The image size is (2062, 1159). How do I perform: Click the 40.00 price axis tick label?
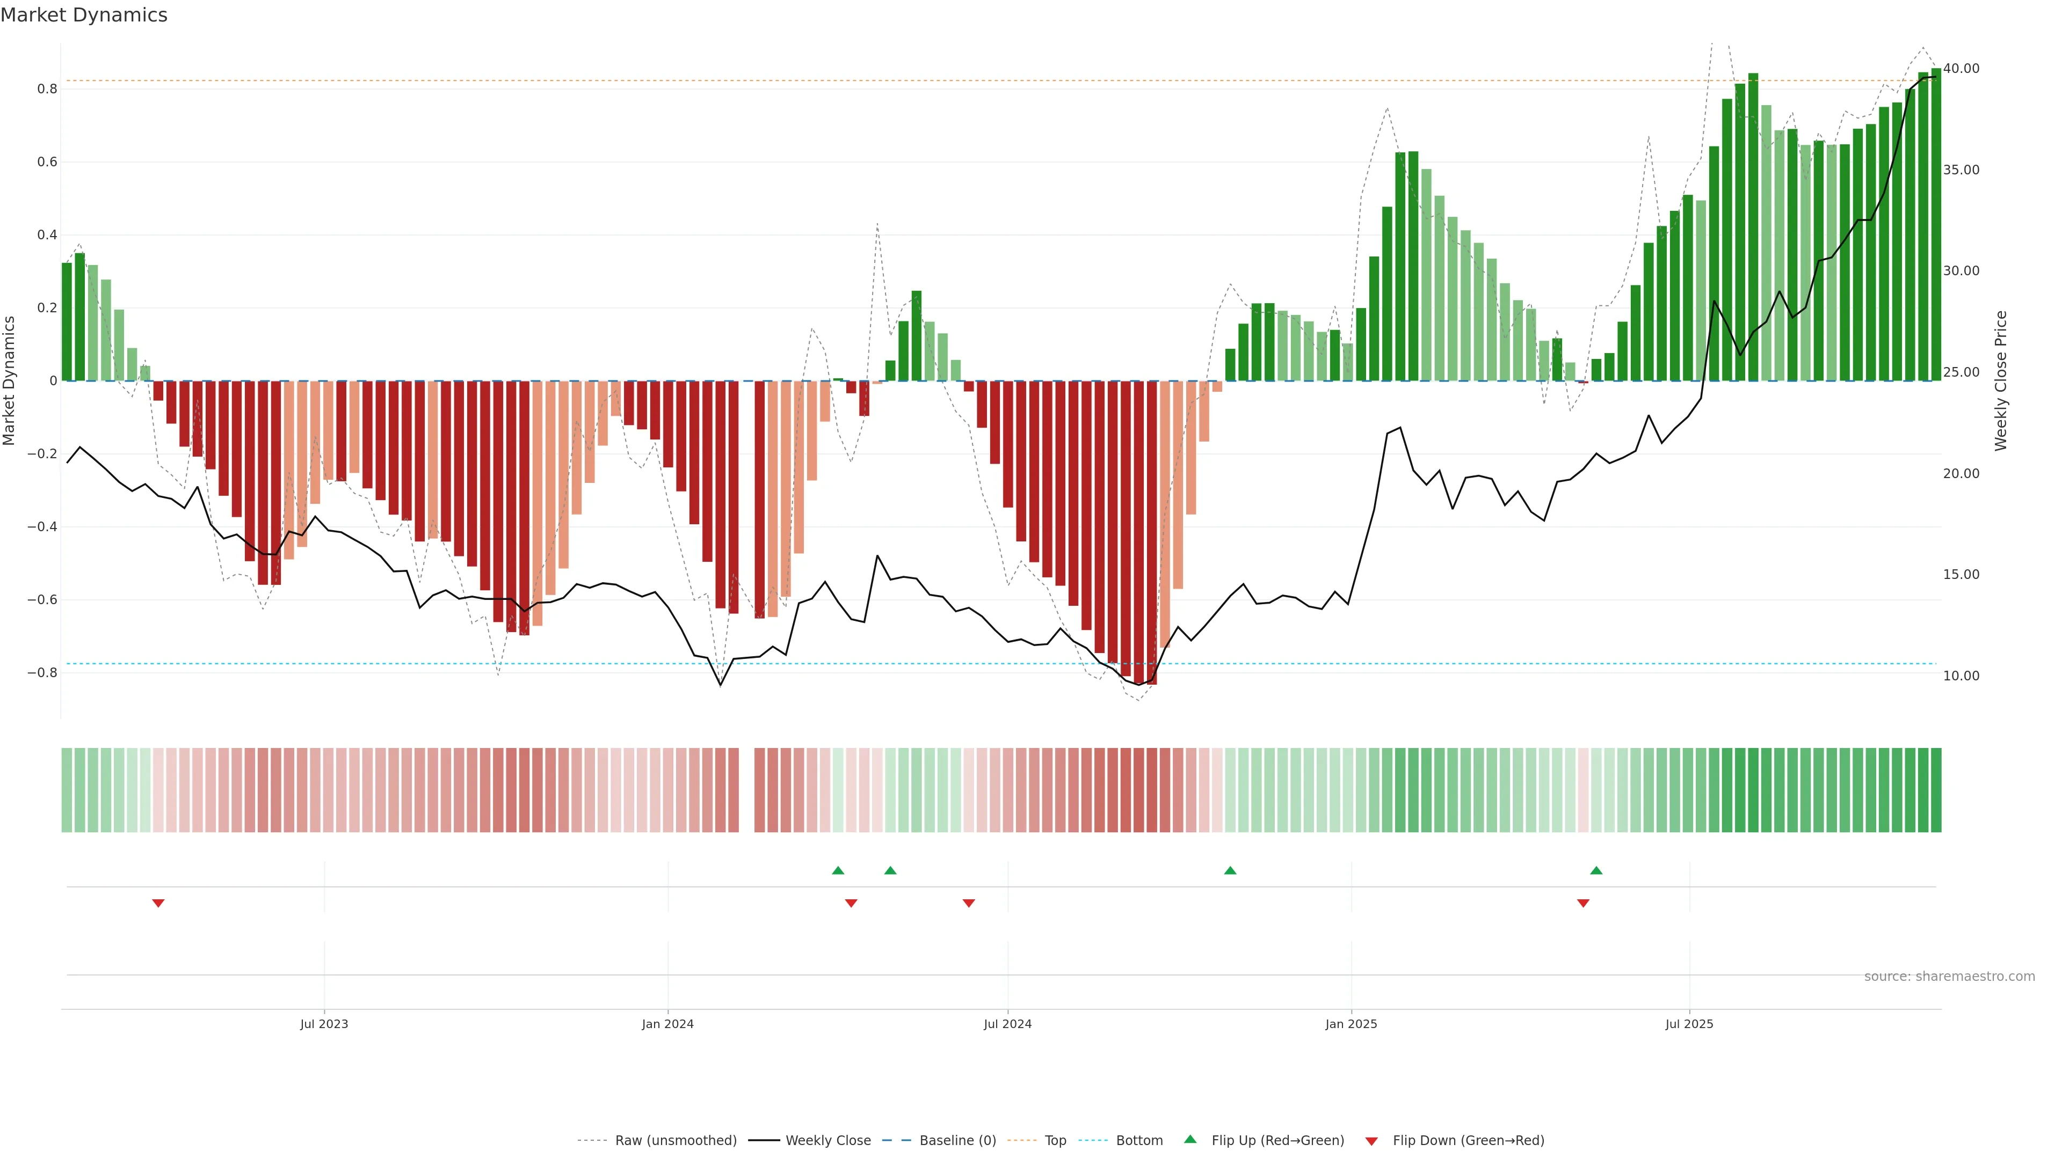click(x=1961, y=69)
